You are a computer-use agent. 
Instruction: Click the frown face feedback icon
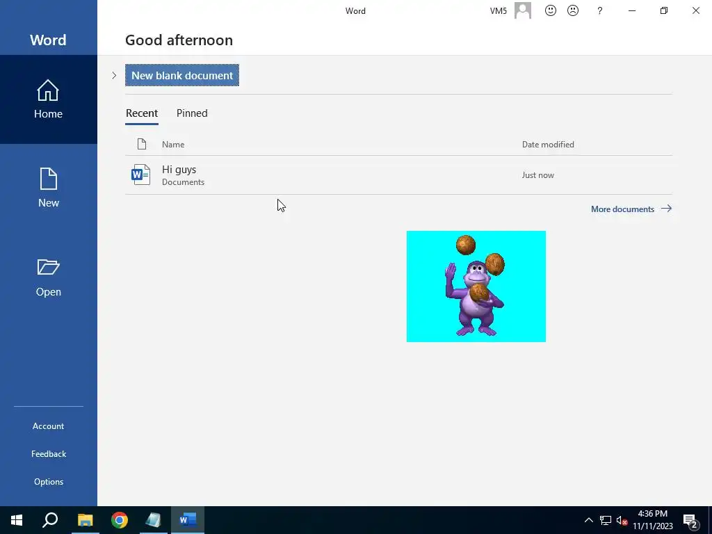573,10
